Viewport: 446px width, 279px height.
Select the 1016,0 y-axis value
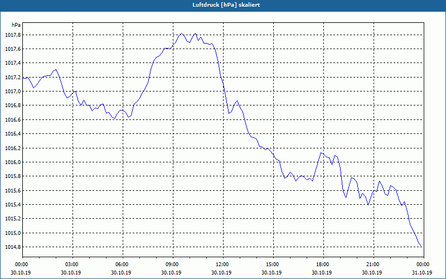click(x=13, y=162)
